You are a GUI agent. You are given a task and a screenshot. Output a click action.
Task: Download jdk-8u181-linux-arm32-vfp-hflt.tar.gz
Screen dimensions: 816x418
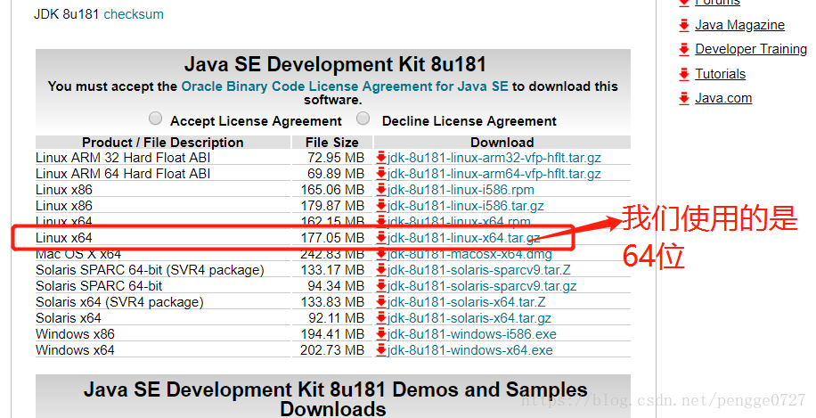click(x=494, y=158)
